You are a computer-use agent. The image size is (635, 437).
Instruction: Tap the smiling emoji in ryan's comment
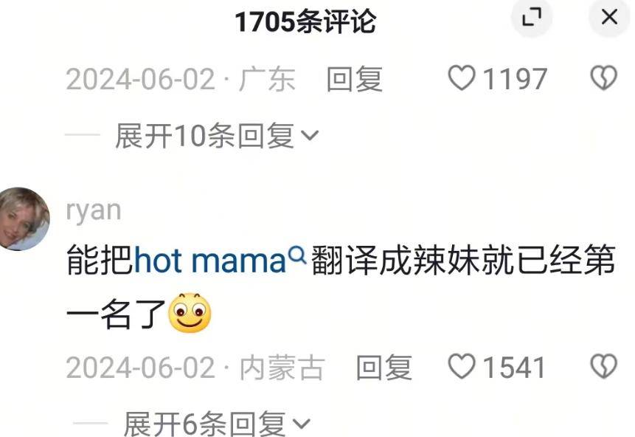(x=190, y=313)
